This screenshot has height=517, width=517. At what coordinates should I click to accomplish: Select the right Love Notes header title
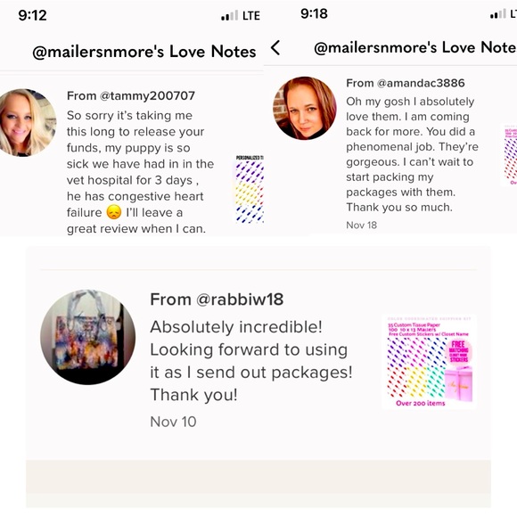pyautogui.click(x=415, y=47)
